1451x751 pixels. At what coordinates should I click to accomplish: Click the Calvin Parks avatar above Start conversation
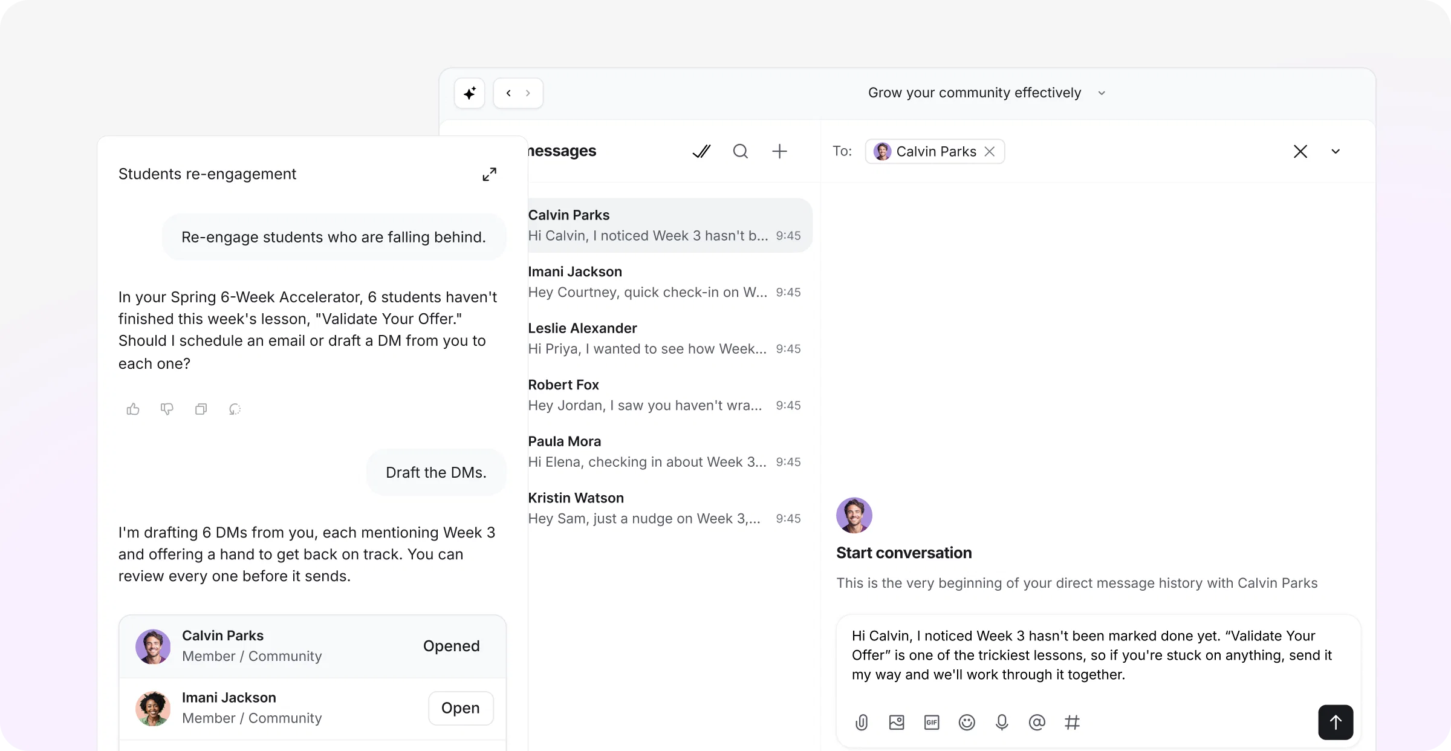click(x=854, y=515)
